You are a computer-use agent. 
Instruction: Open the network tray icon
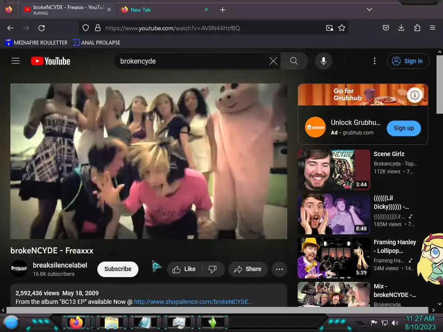click(385, 322)
